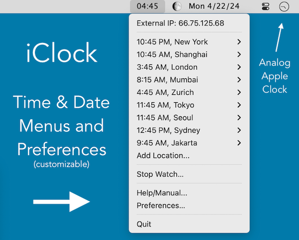Select 8:15 AM, Mumbai entry
299x240 pixels.
coord(189,80)
